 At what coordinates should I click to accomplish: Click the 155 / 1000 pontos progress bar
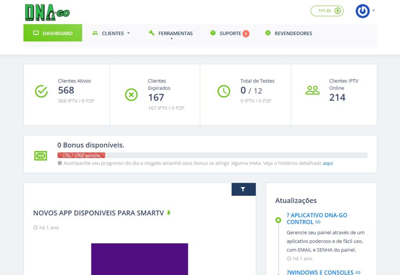212,155
